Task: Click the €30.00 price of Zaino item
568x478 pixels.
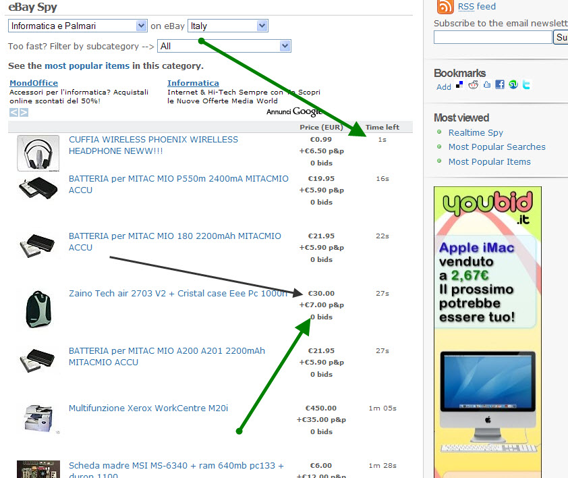Action: pyautogui.click(x=321, y=294)
